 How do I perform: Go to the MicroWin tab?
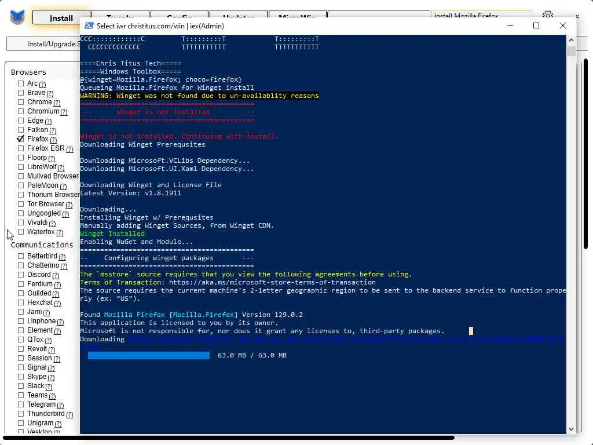click(x=297, y=15)
